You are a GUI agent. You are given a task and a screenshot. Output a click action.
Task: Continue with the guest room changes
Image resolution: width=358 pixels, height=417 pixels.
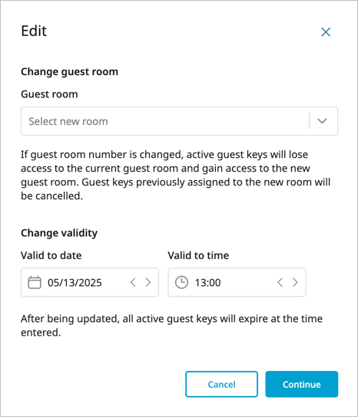(x=301, y=384)
